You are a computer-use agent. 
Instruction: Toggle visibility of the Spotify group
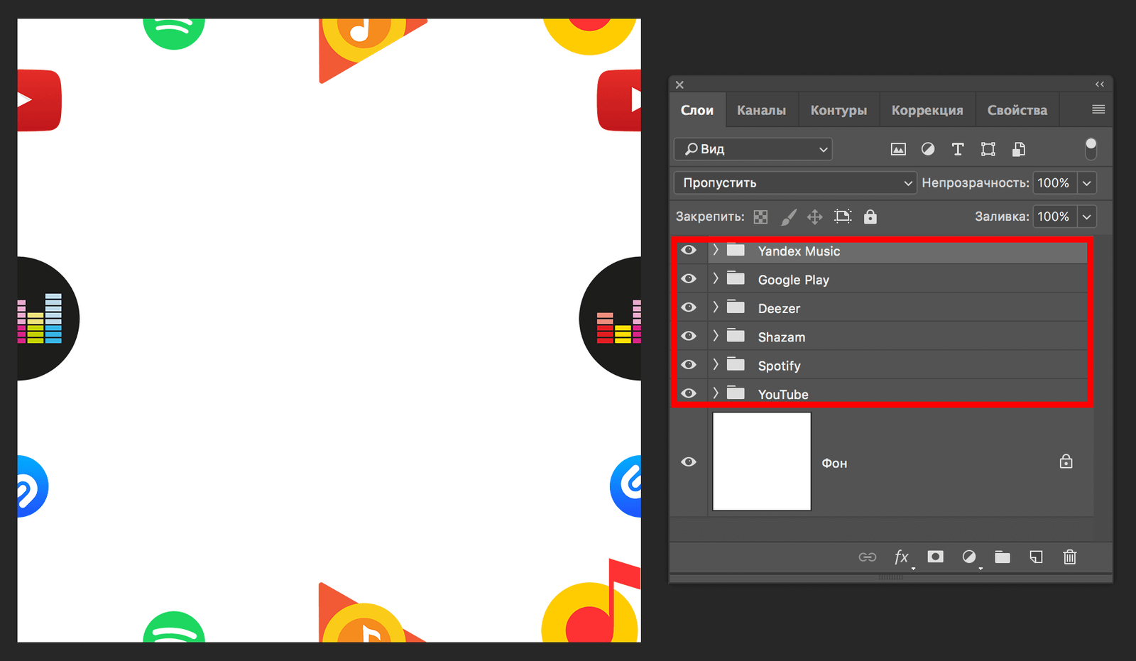coord(689,364)
